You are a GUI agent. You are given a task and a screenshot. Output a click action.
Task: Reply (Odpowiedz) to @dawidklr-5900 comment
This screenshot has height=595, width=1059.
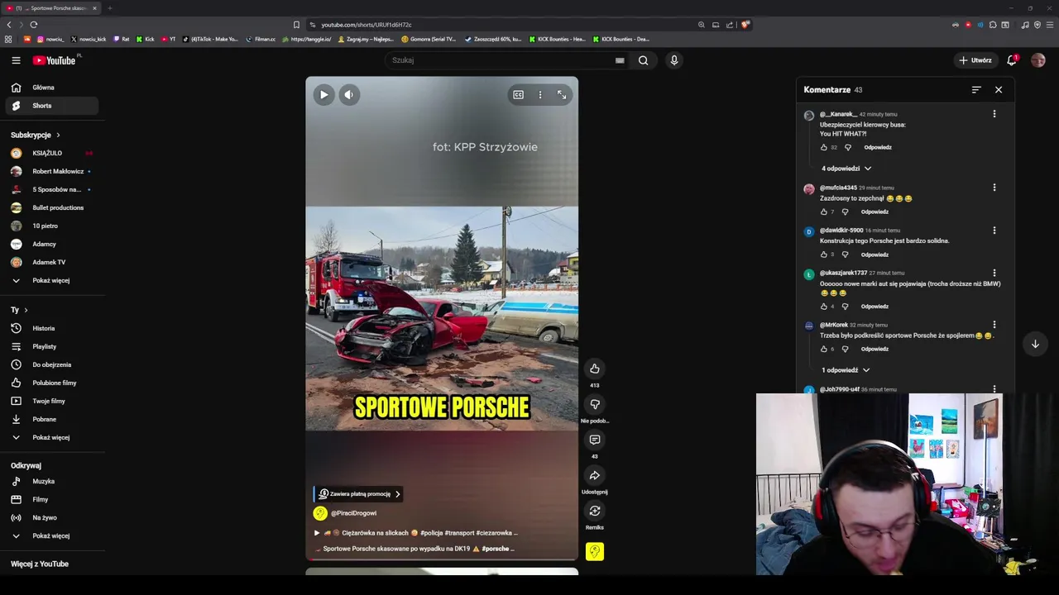(875, 255)
